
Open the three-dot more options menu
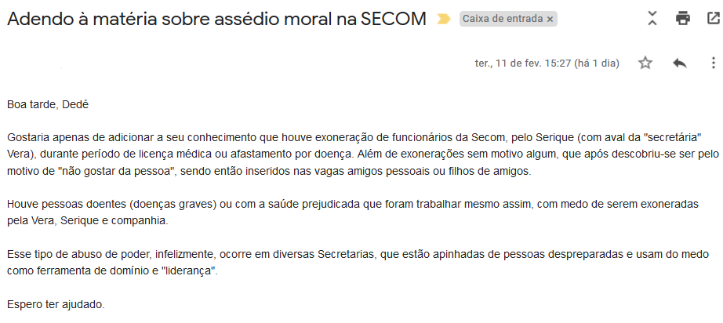(712, 64)
